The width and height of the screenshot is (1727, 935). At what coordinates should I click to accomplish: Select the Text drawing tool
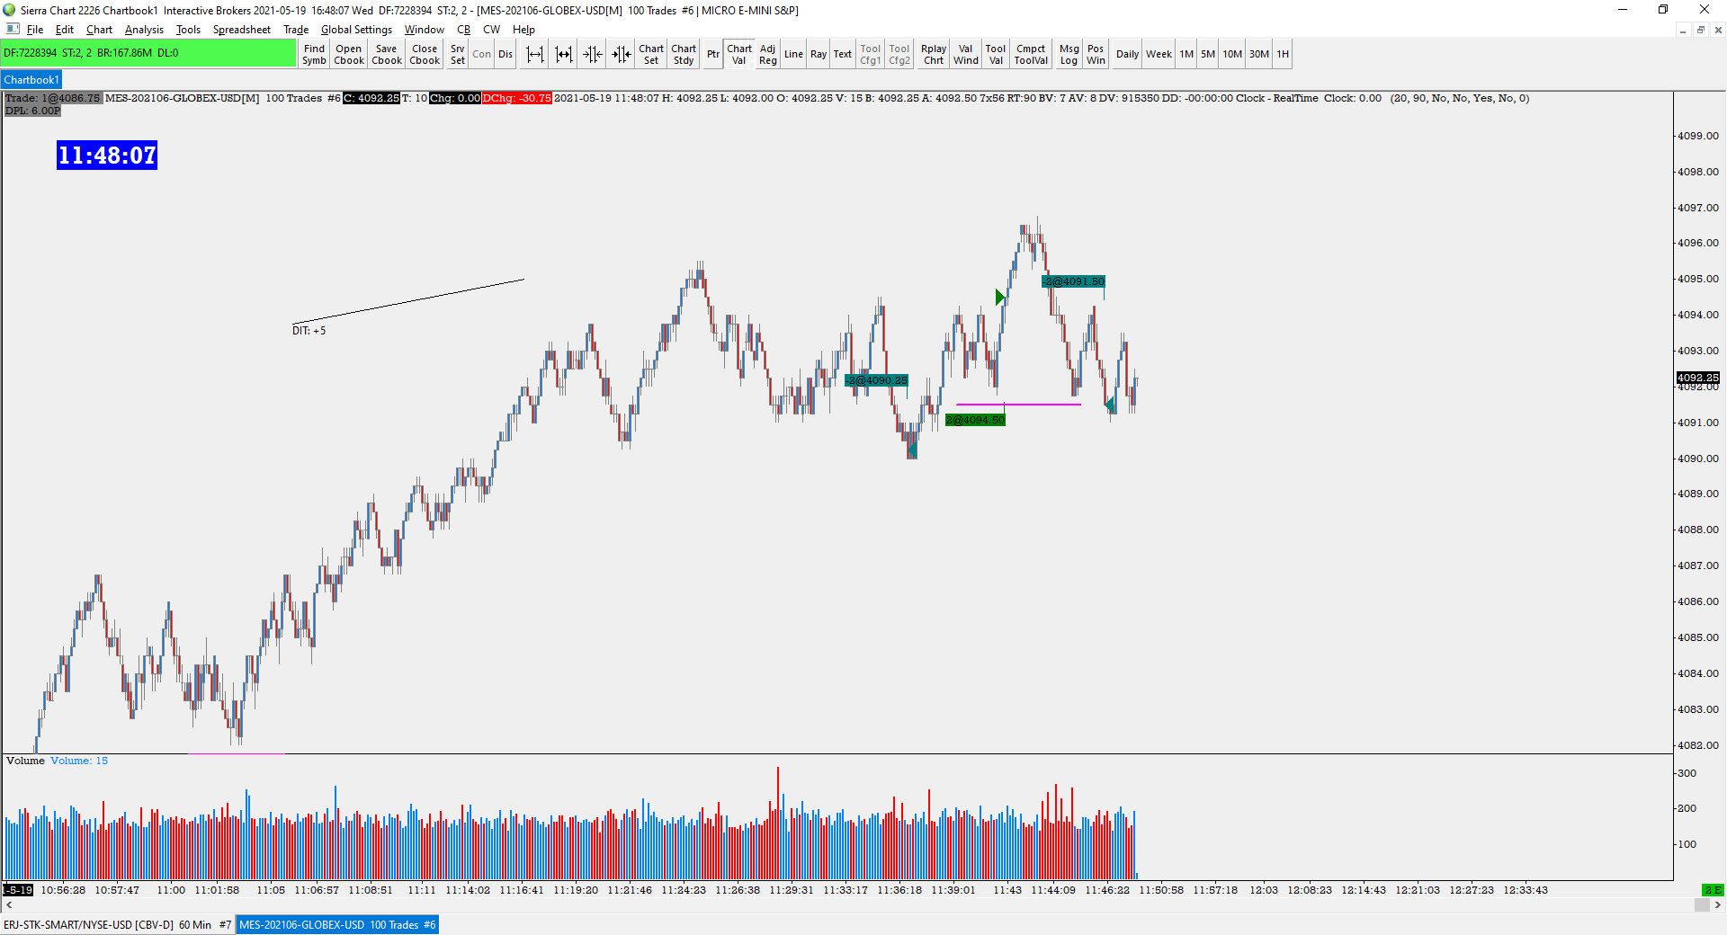click(842, 55)
